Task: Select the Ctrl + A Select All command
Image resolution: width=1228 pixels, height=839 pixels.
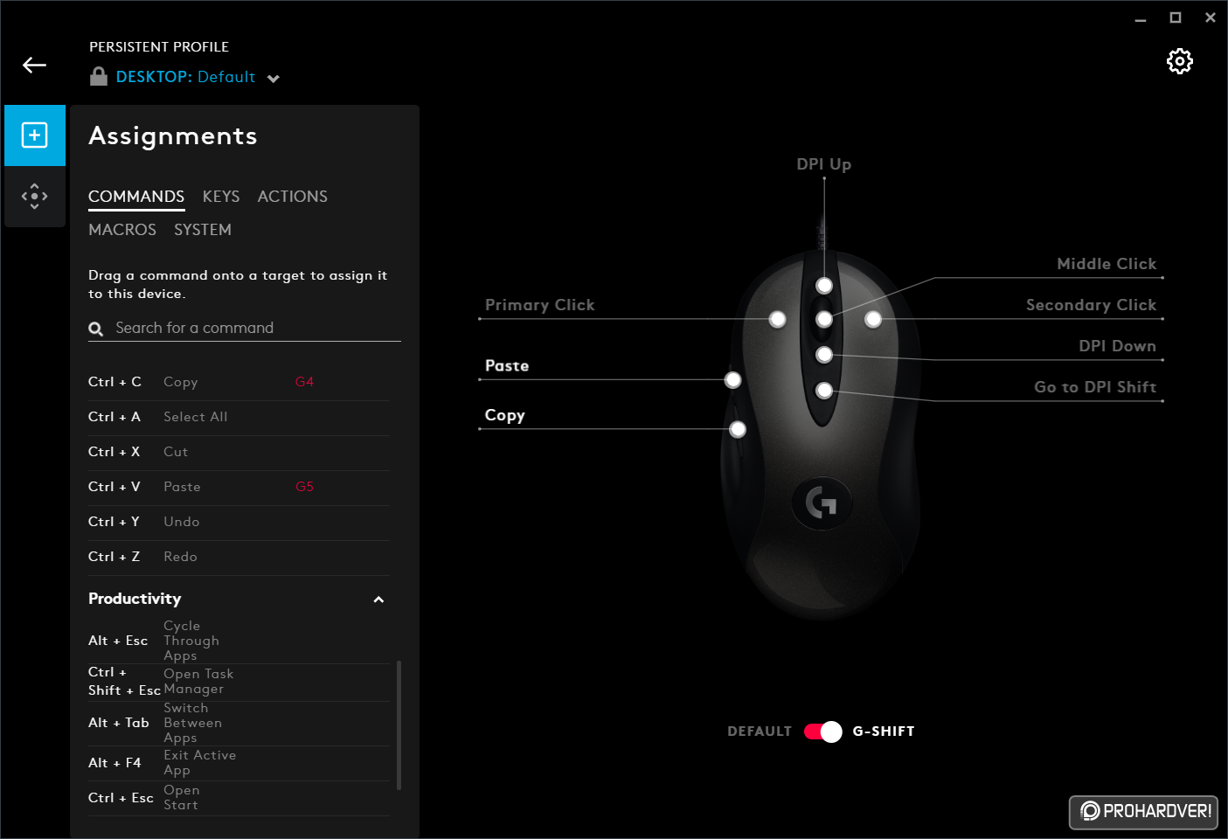Action: pyautogui.click(x=239, y=417)
